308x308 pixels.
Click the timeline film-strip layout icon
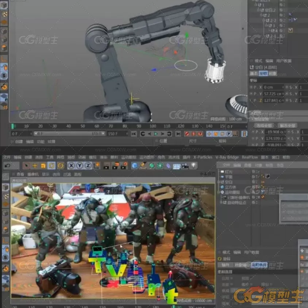[x=244, y=134]
